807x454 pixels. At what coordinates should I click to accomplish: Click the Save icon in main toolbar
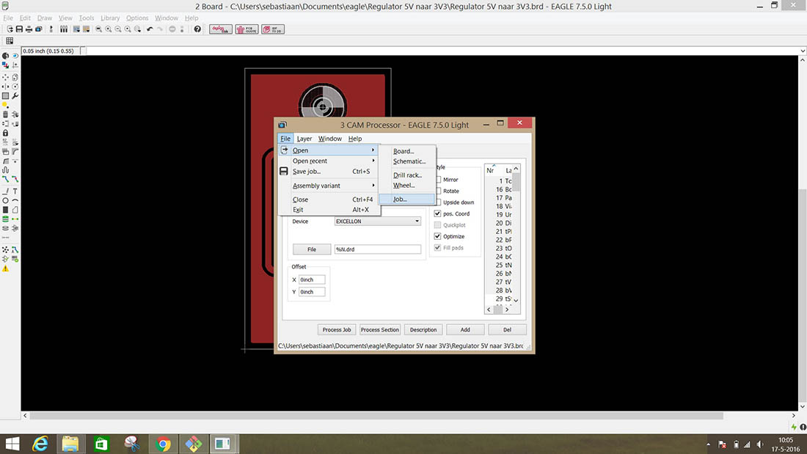point(19,29)
